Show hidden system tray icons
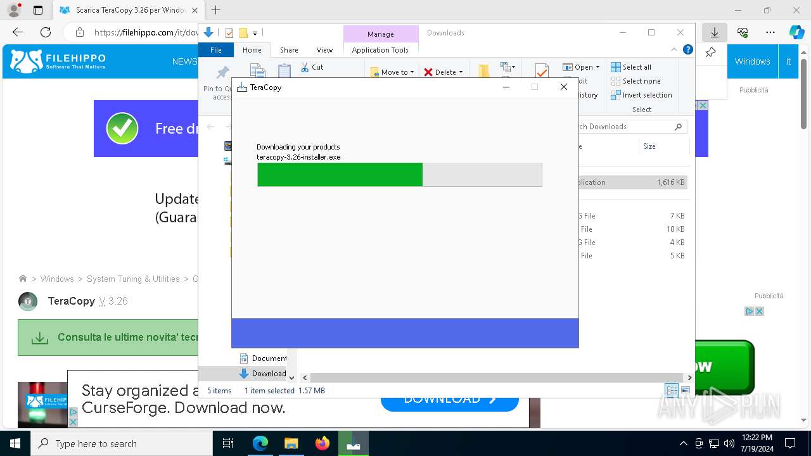 click(683, 443)
